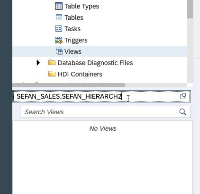This screenshot has height=194, width=200.
Task: Click the Views table icon
Action: 59,51
